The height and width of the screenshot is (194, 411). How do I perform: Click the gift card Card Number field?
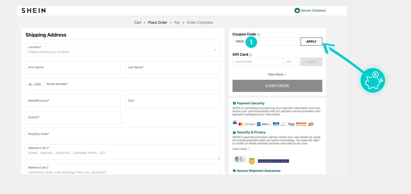258,62
